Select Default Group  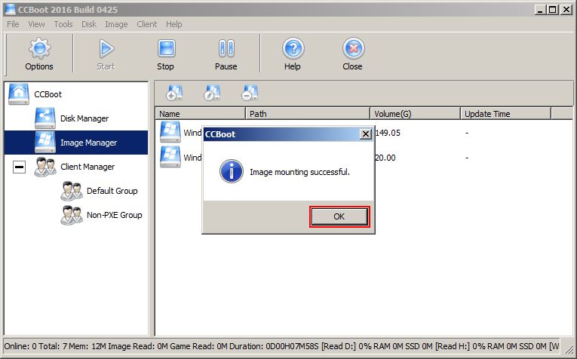coord(112,191)
